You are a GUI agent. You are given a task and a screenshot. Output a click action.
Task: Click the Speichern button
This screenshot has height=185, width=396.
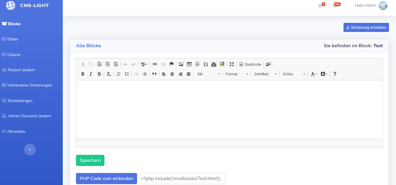click(90, 160)
